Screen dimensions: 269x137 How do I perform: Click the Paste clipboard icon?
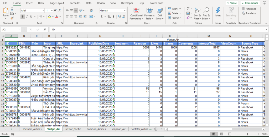[x=6, y=10]
